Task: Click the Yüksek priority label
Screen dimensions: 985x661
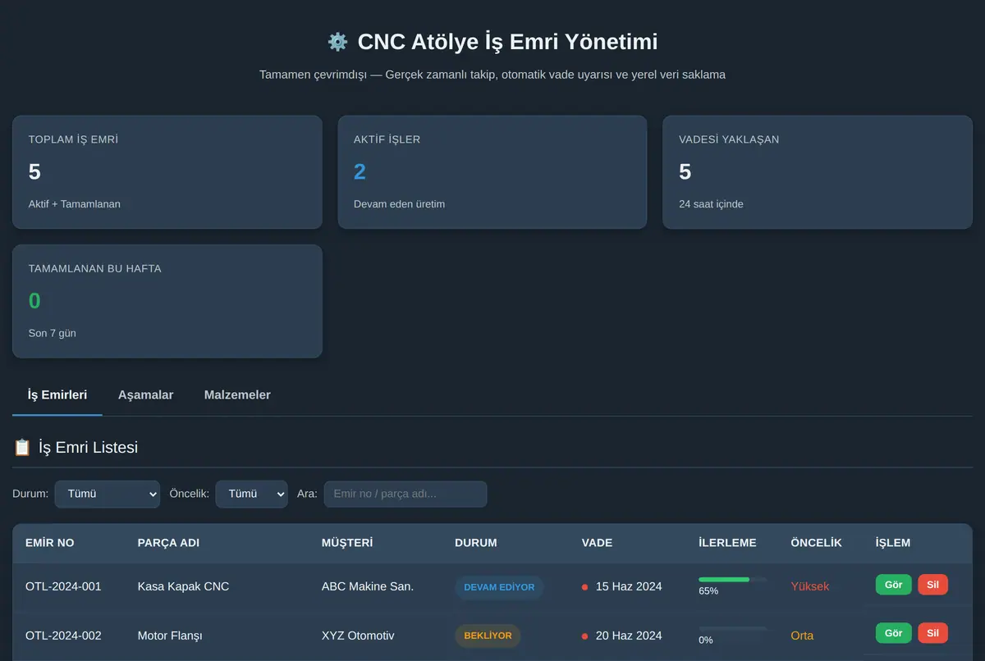Action: point(810,586)
